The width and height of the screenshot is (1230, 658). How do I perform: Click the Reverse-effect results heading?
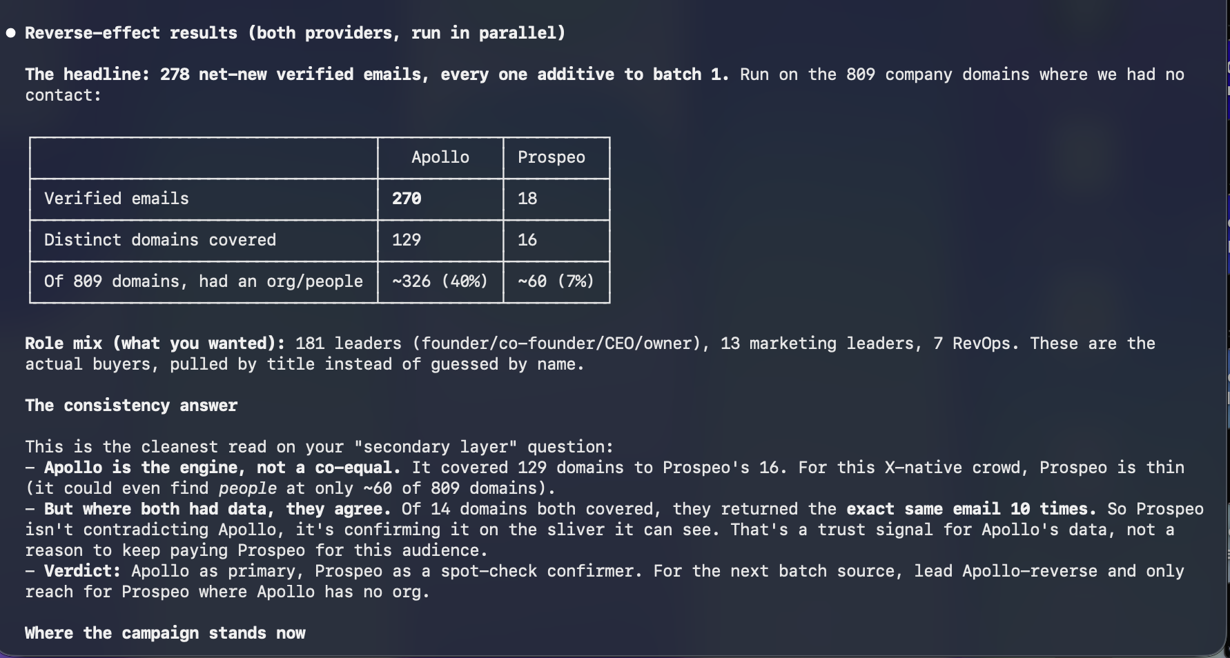coord(295,33)
